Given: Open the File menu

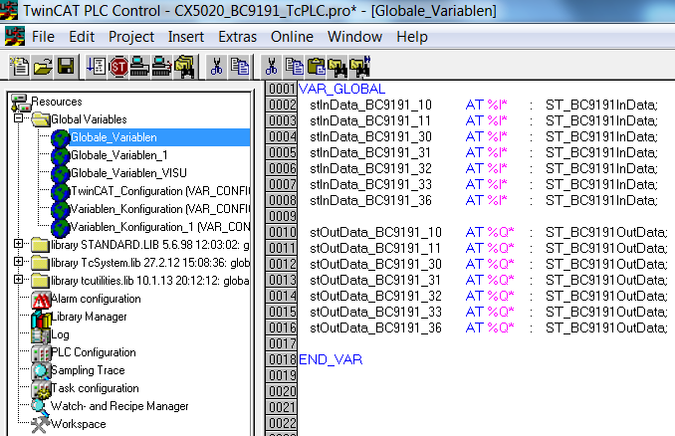Looking at the screenshot, I should pyautogui.click(x=43, y=37).
